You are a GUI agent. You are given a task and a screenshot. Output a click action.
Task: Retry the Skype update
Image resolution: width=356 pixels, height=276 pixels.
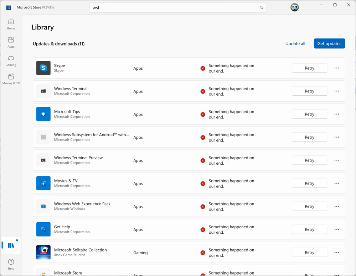(x=309, y=68)
